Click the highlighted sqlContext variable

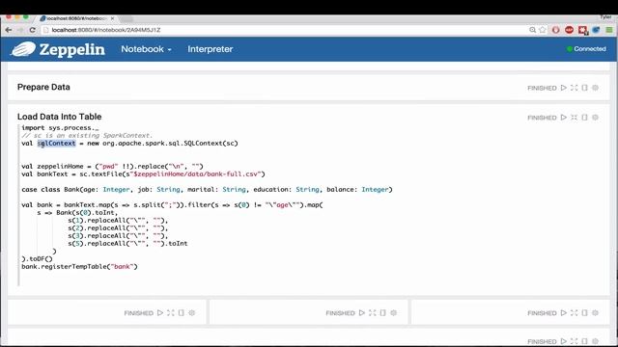pos(56,144)
